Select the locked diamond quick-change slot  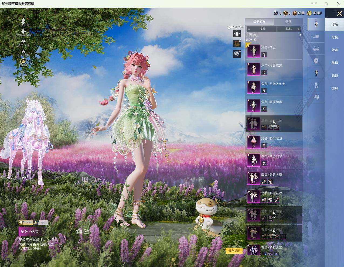click(237, 54)
